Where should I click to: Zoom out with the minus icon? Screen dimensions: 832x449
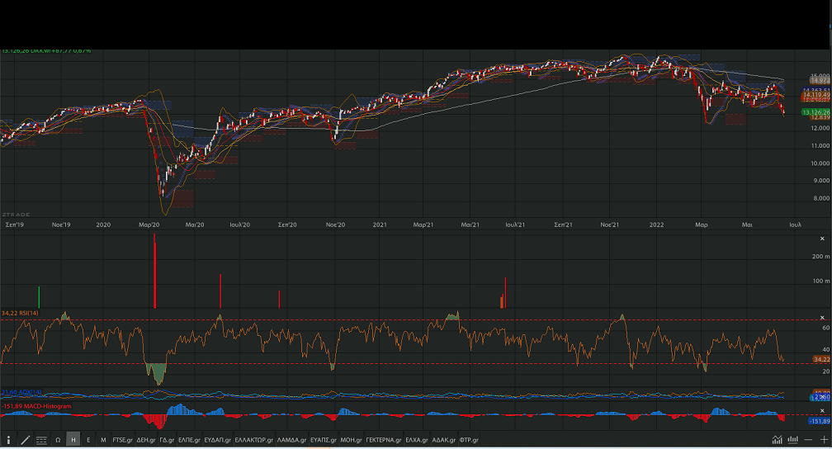coord(810,440)
